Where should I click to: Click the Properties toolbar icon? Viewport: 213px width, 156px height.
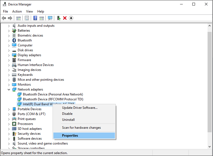pyautogui.click(x=27, y=18)
